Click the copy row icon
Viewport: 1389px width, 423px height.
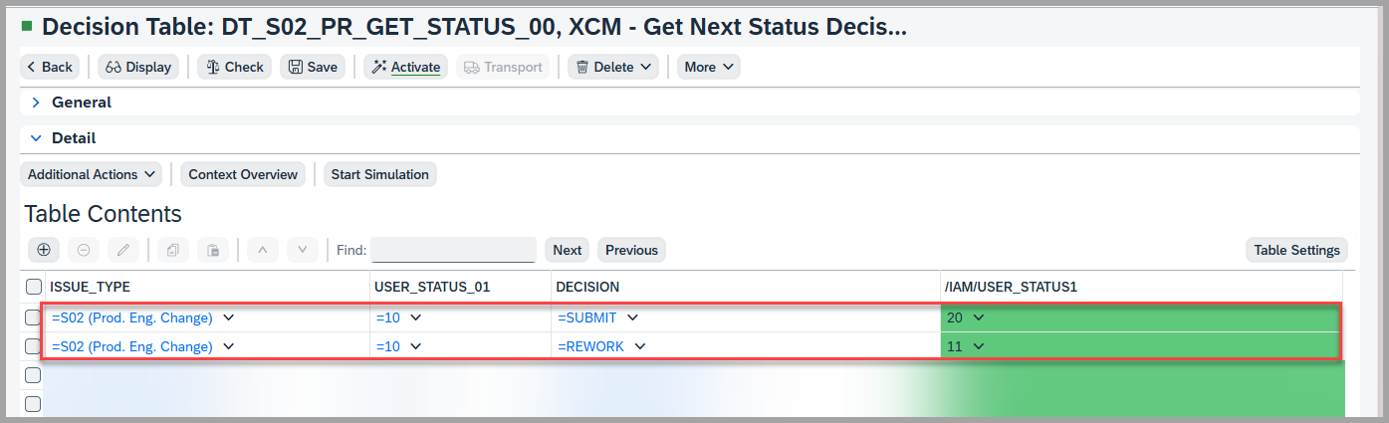[173, 250]
